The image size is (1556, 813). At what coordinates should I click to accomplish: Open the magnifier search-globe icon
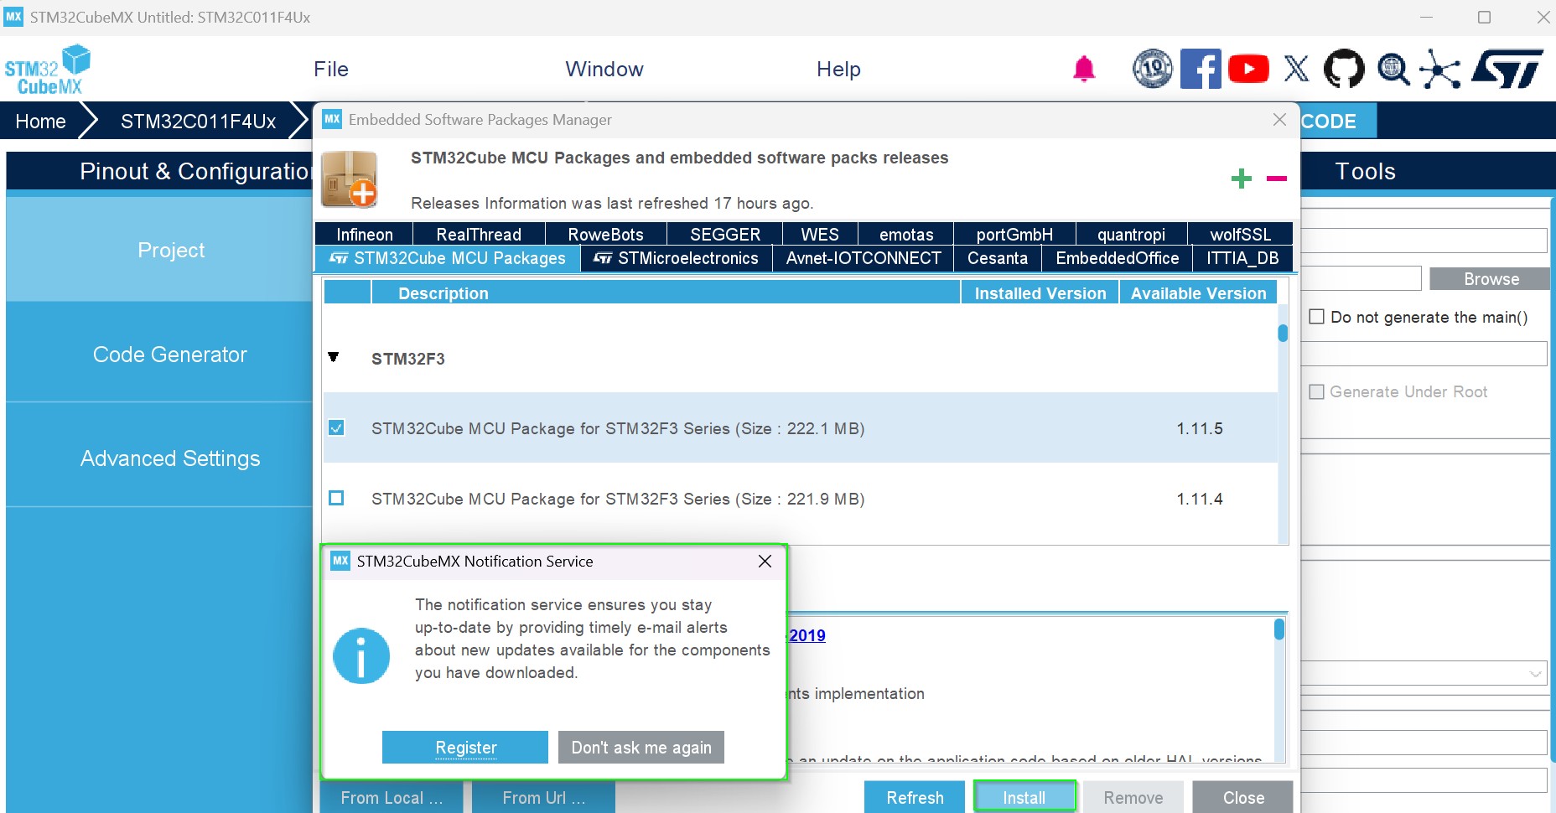point(1393,69)
